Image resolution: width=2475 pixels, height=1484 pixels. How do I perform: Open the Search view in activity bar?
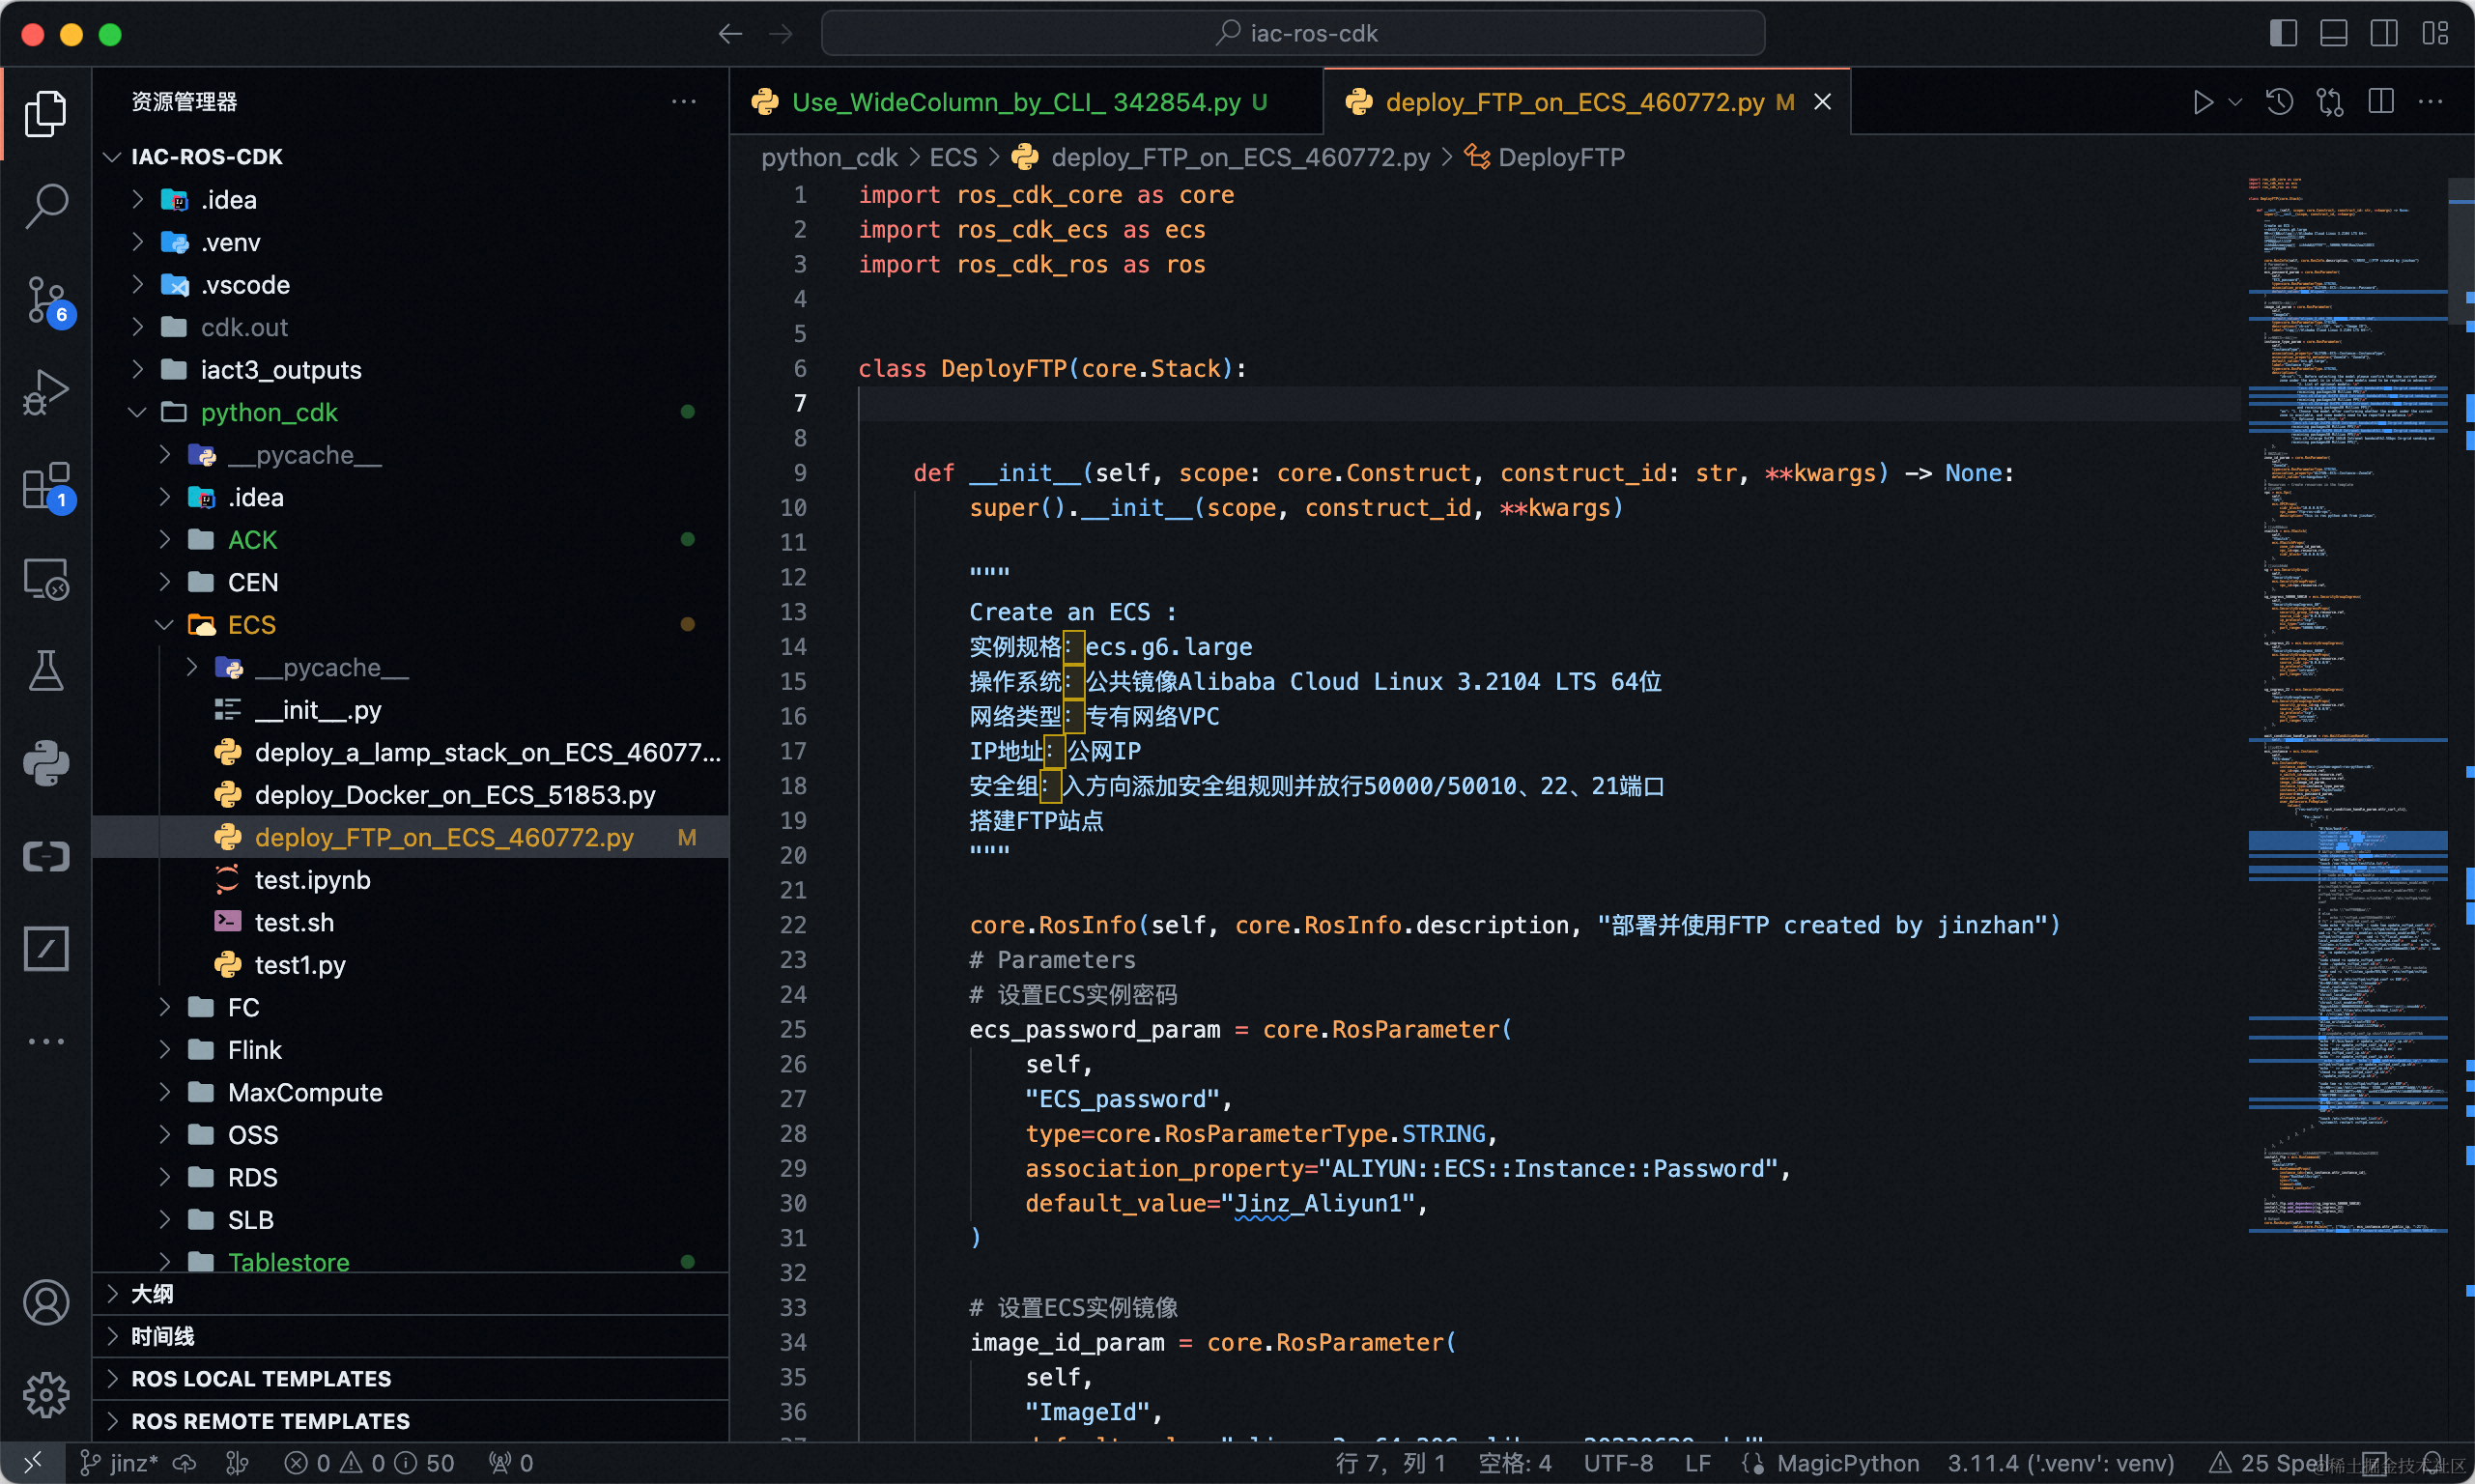[x=46, y=205]
